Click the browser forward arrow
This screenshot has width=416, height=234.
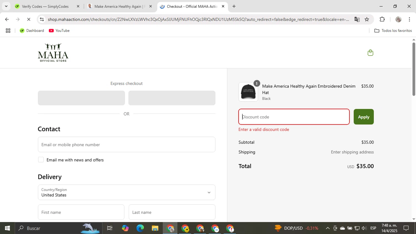click(18, 19)
